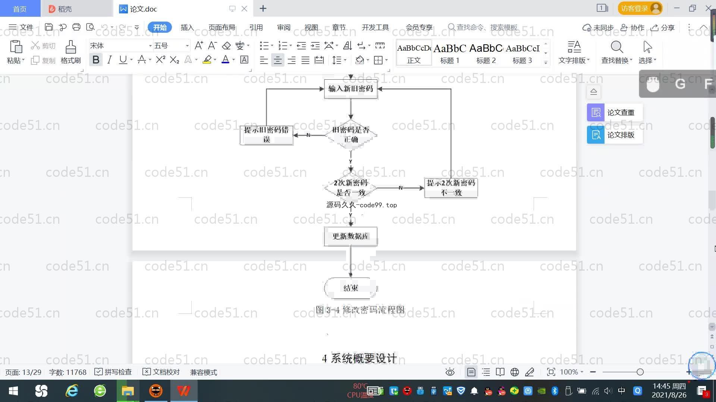
Task: Click the zoom slider handle
Action: (x=640, y=372)
